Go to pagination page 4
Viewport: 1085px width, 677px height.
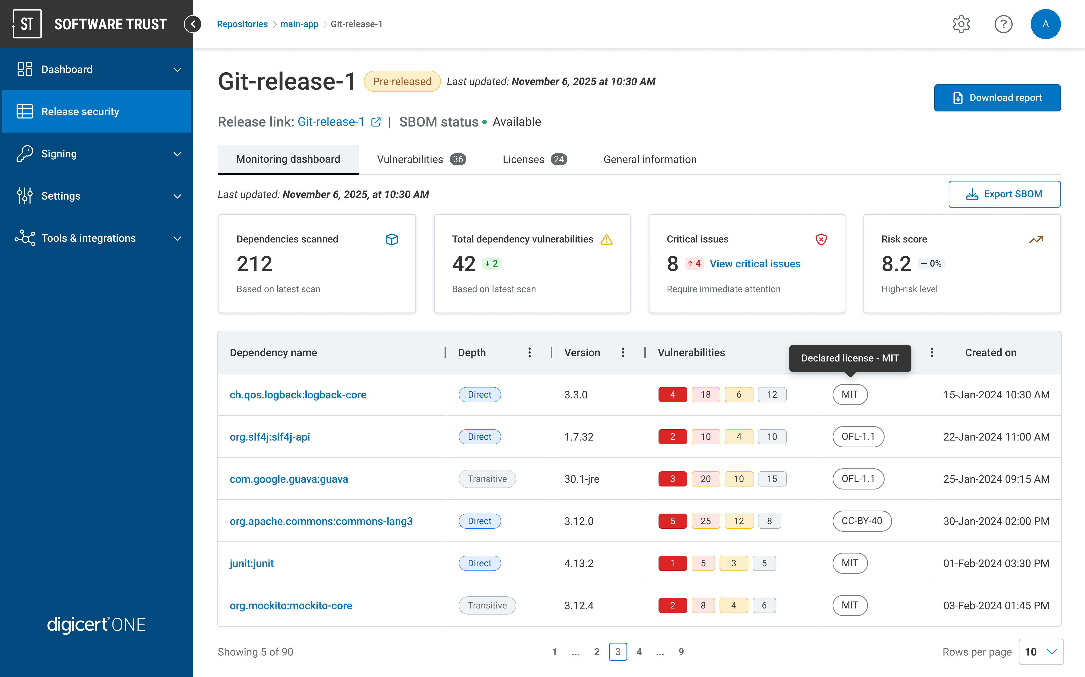tap(639, 651)
